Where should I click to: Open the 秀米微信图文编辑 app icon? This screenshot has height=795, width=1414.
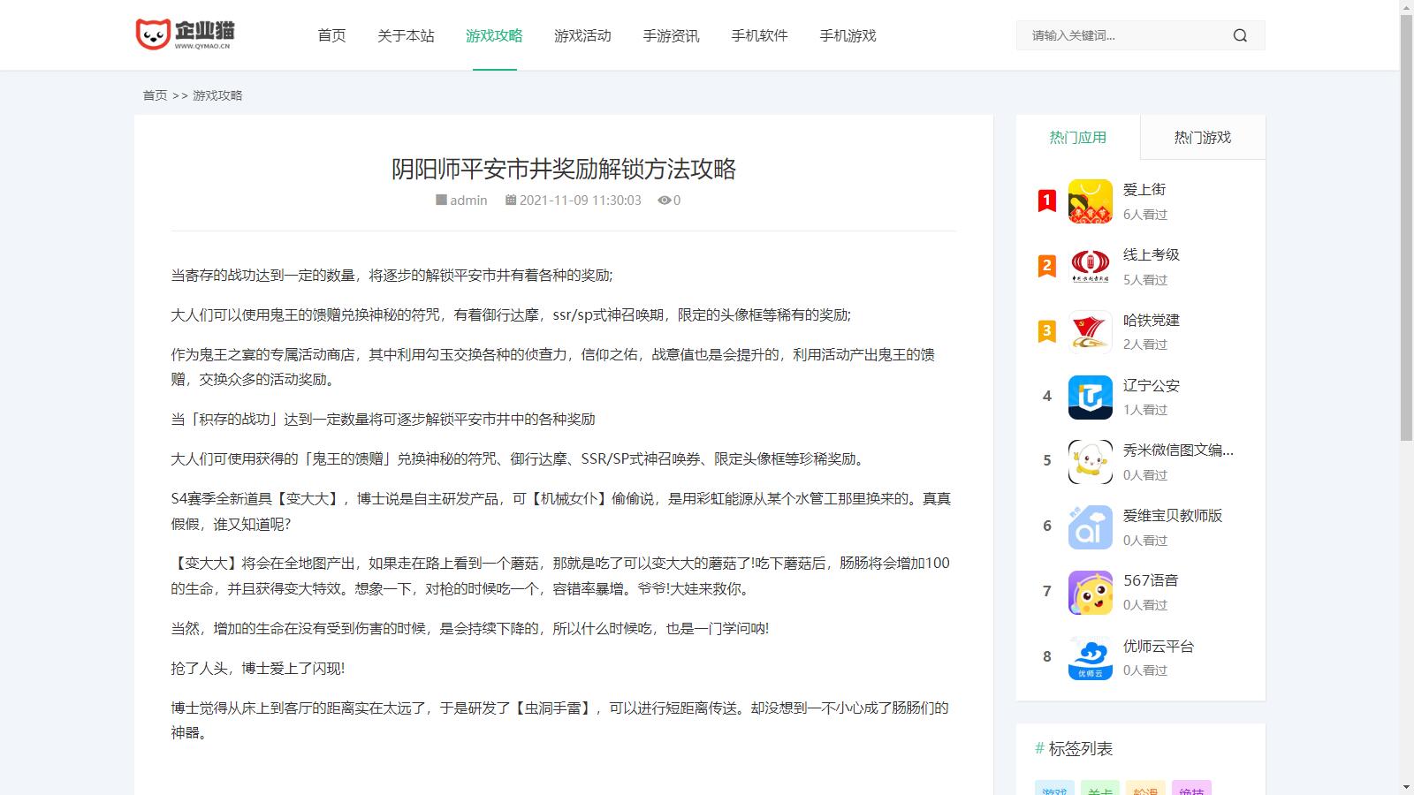coord(1090,462)
